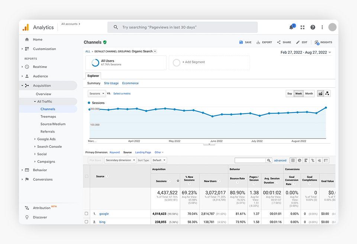Screen dimensions: 357x244
Task: Click the help question mark icon
Action: pos(313,27)
